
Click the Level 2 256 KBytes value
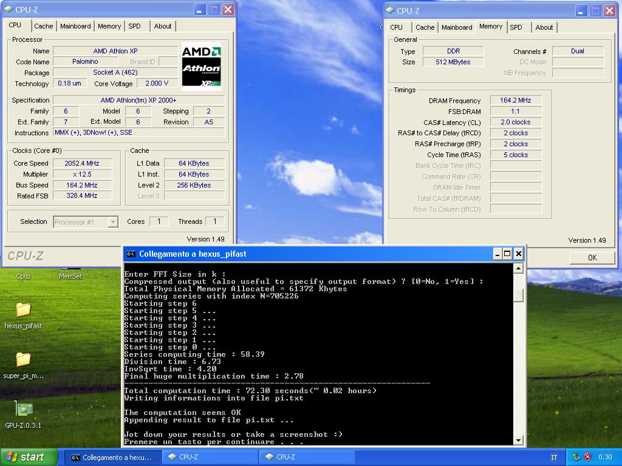(194, 185)
